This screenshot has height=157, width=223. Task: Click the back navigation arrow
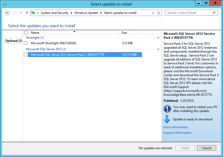7,13
